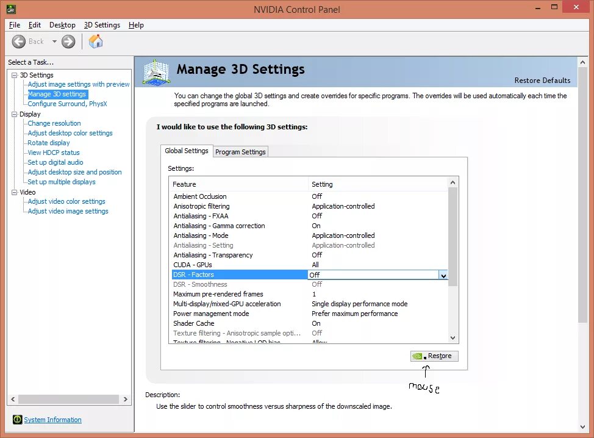594x438 pixels.
Task: Select the Ambient Occlusion row
Action: [309, 196]
